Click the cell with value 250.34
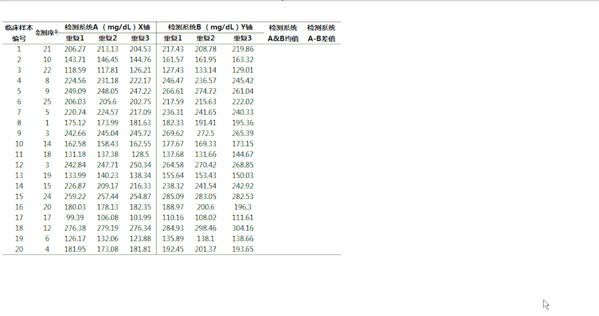599x316 pixels. (x=140, y=165)
